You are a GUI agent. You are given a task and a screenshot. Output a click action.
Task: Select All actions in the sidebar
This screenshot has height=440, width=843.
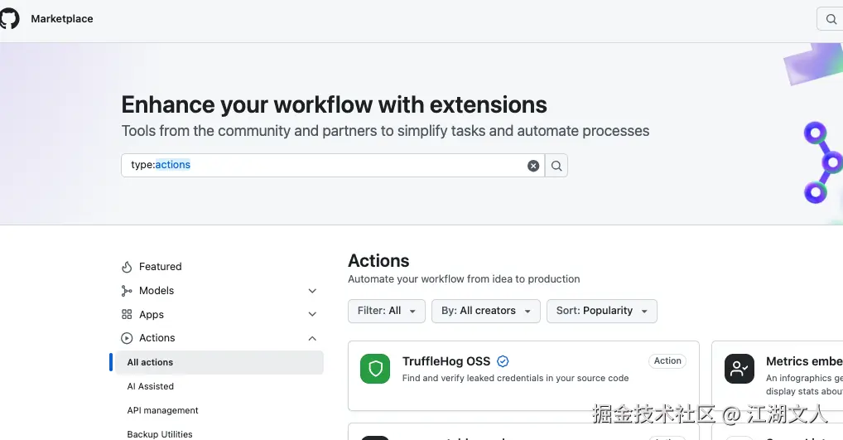click(151, 362)
